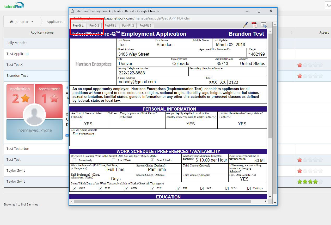Click the vertical scrollbar down arrow
The height and width of the screenshot is (225, 331).
270,197
